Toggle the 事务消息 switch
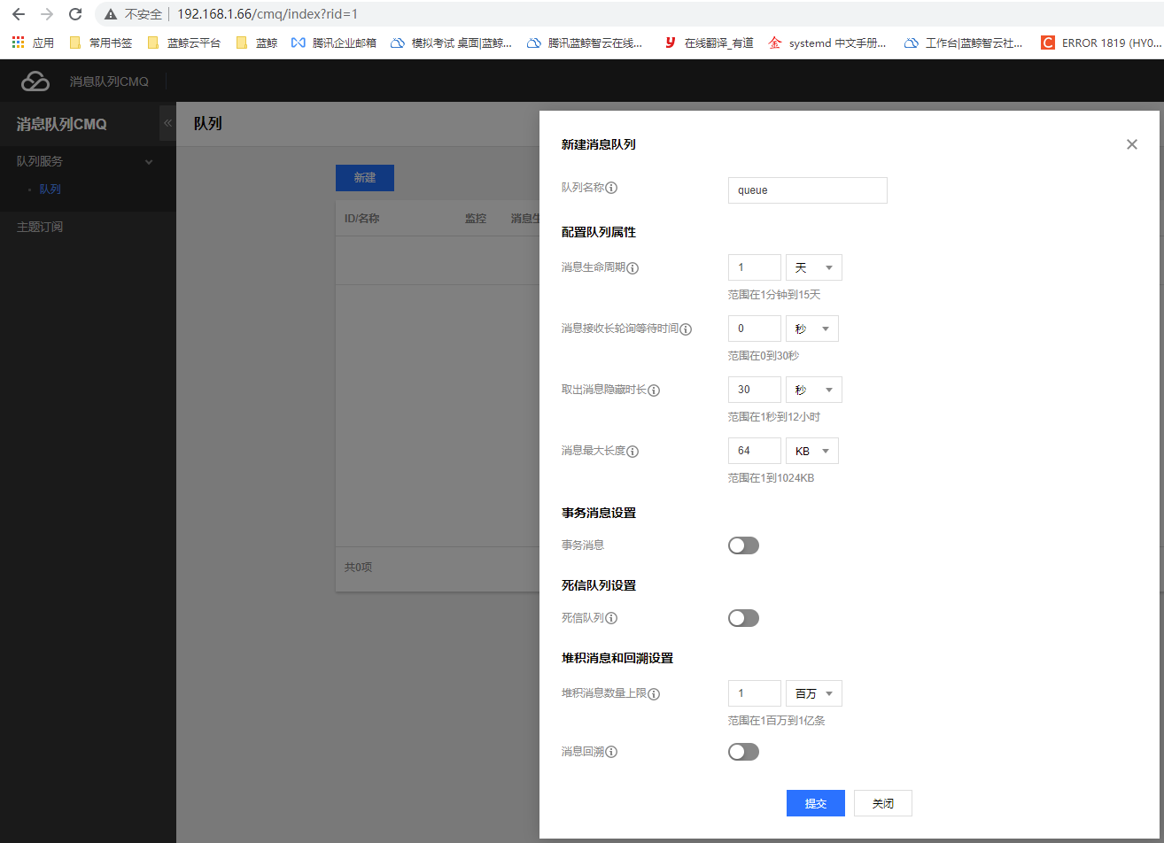This screenshot has height=843, width=1164. click(743, 545)
